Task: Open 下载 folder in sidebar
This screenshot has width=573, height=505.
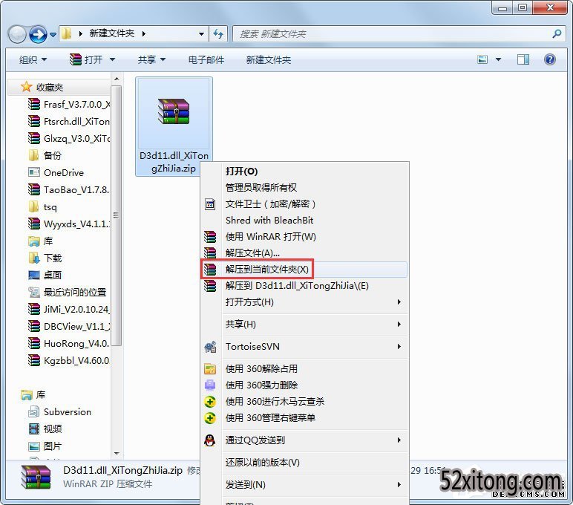Action: pos(45,258)
